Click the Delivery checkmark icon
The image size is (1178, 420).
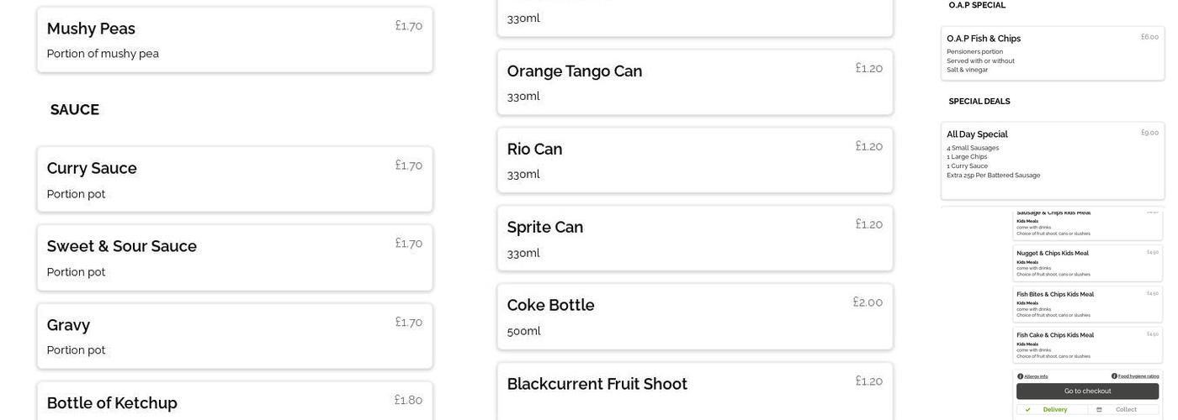coord(1027,410)
